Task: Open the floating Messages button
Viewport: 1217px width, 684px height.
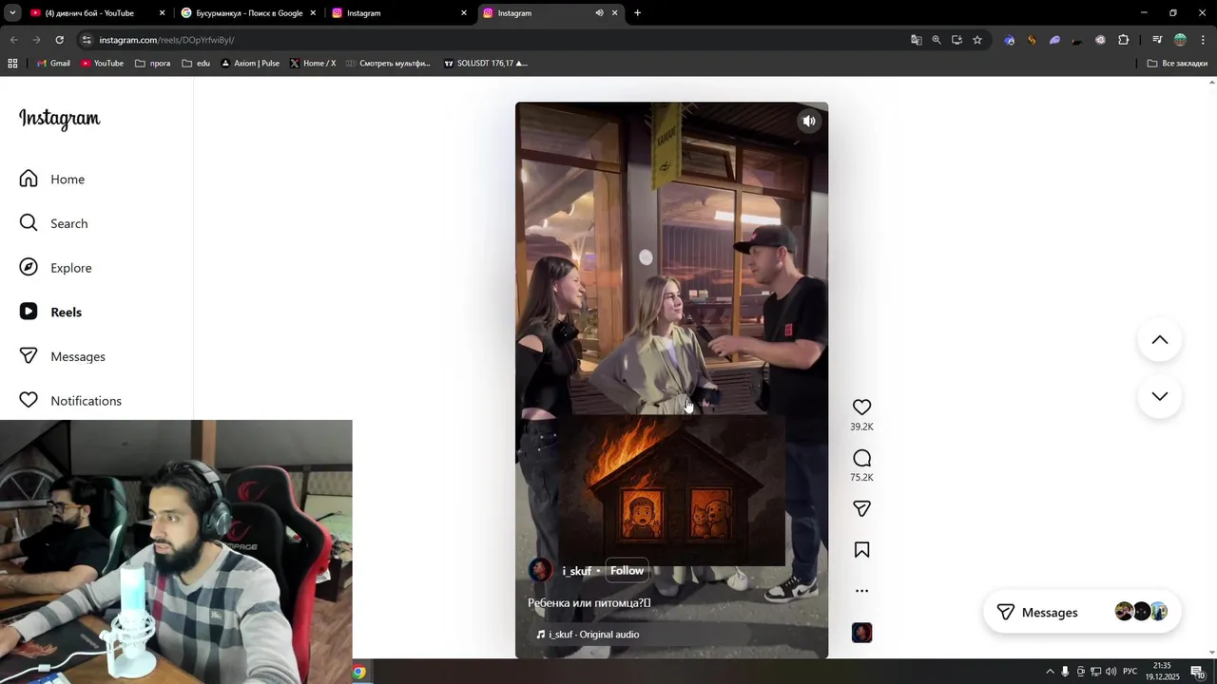Action: click(x=1082, y=613)
